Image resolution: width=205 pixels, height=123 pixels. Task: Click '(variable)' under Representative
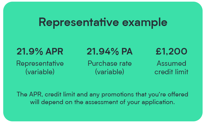40,72
